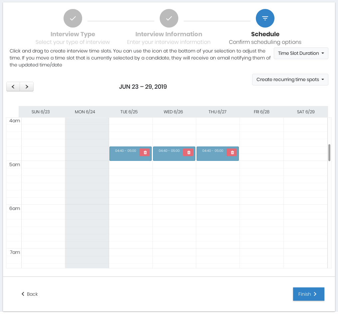Click the calendar vertical scrollbar thumb
The height and width of the screenshot is (314, 338).
coord(329,153)
